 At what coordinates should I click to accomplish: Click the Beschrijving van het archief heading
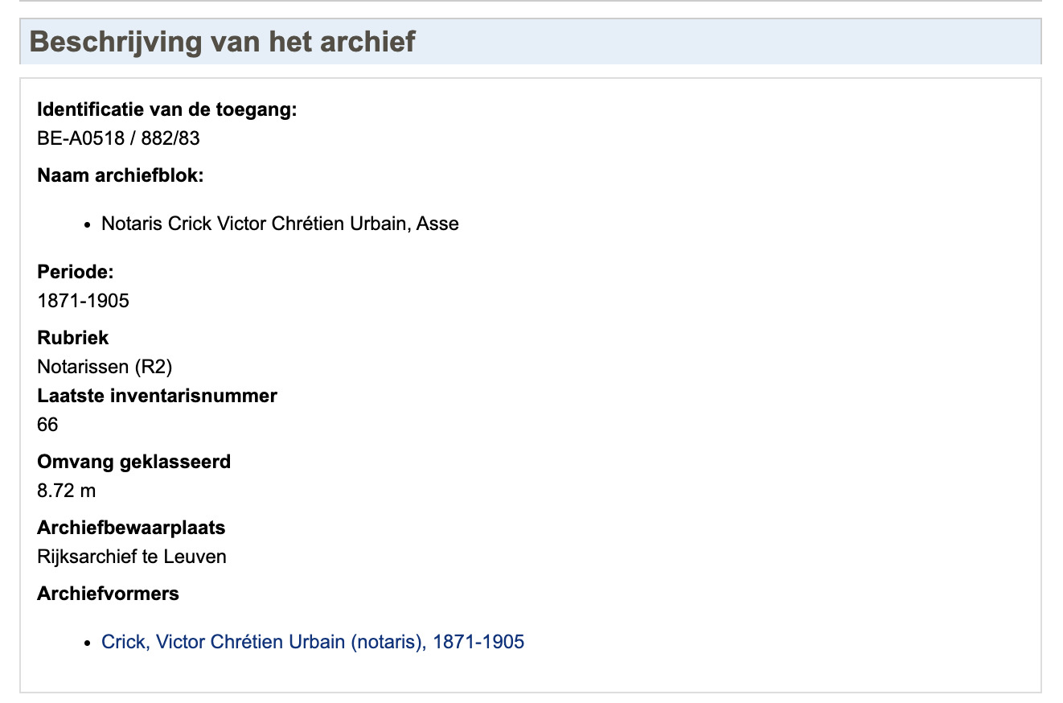pyautogui.click(x=223, y=42)
